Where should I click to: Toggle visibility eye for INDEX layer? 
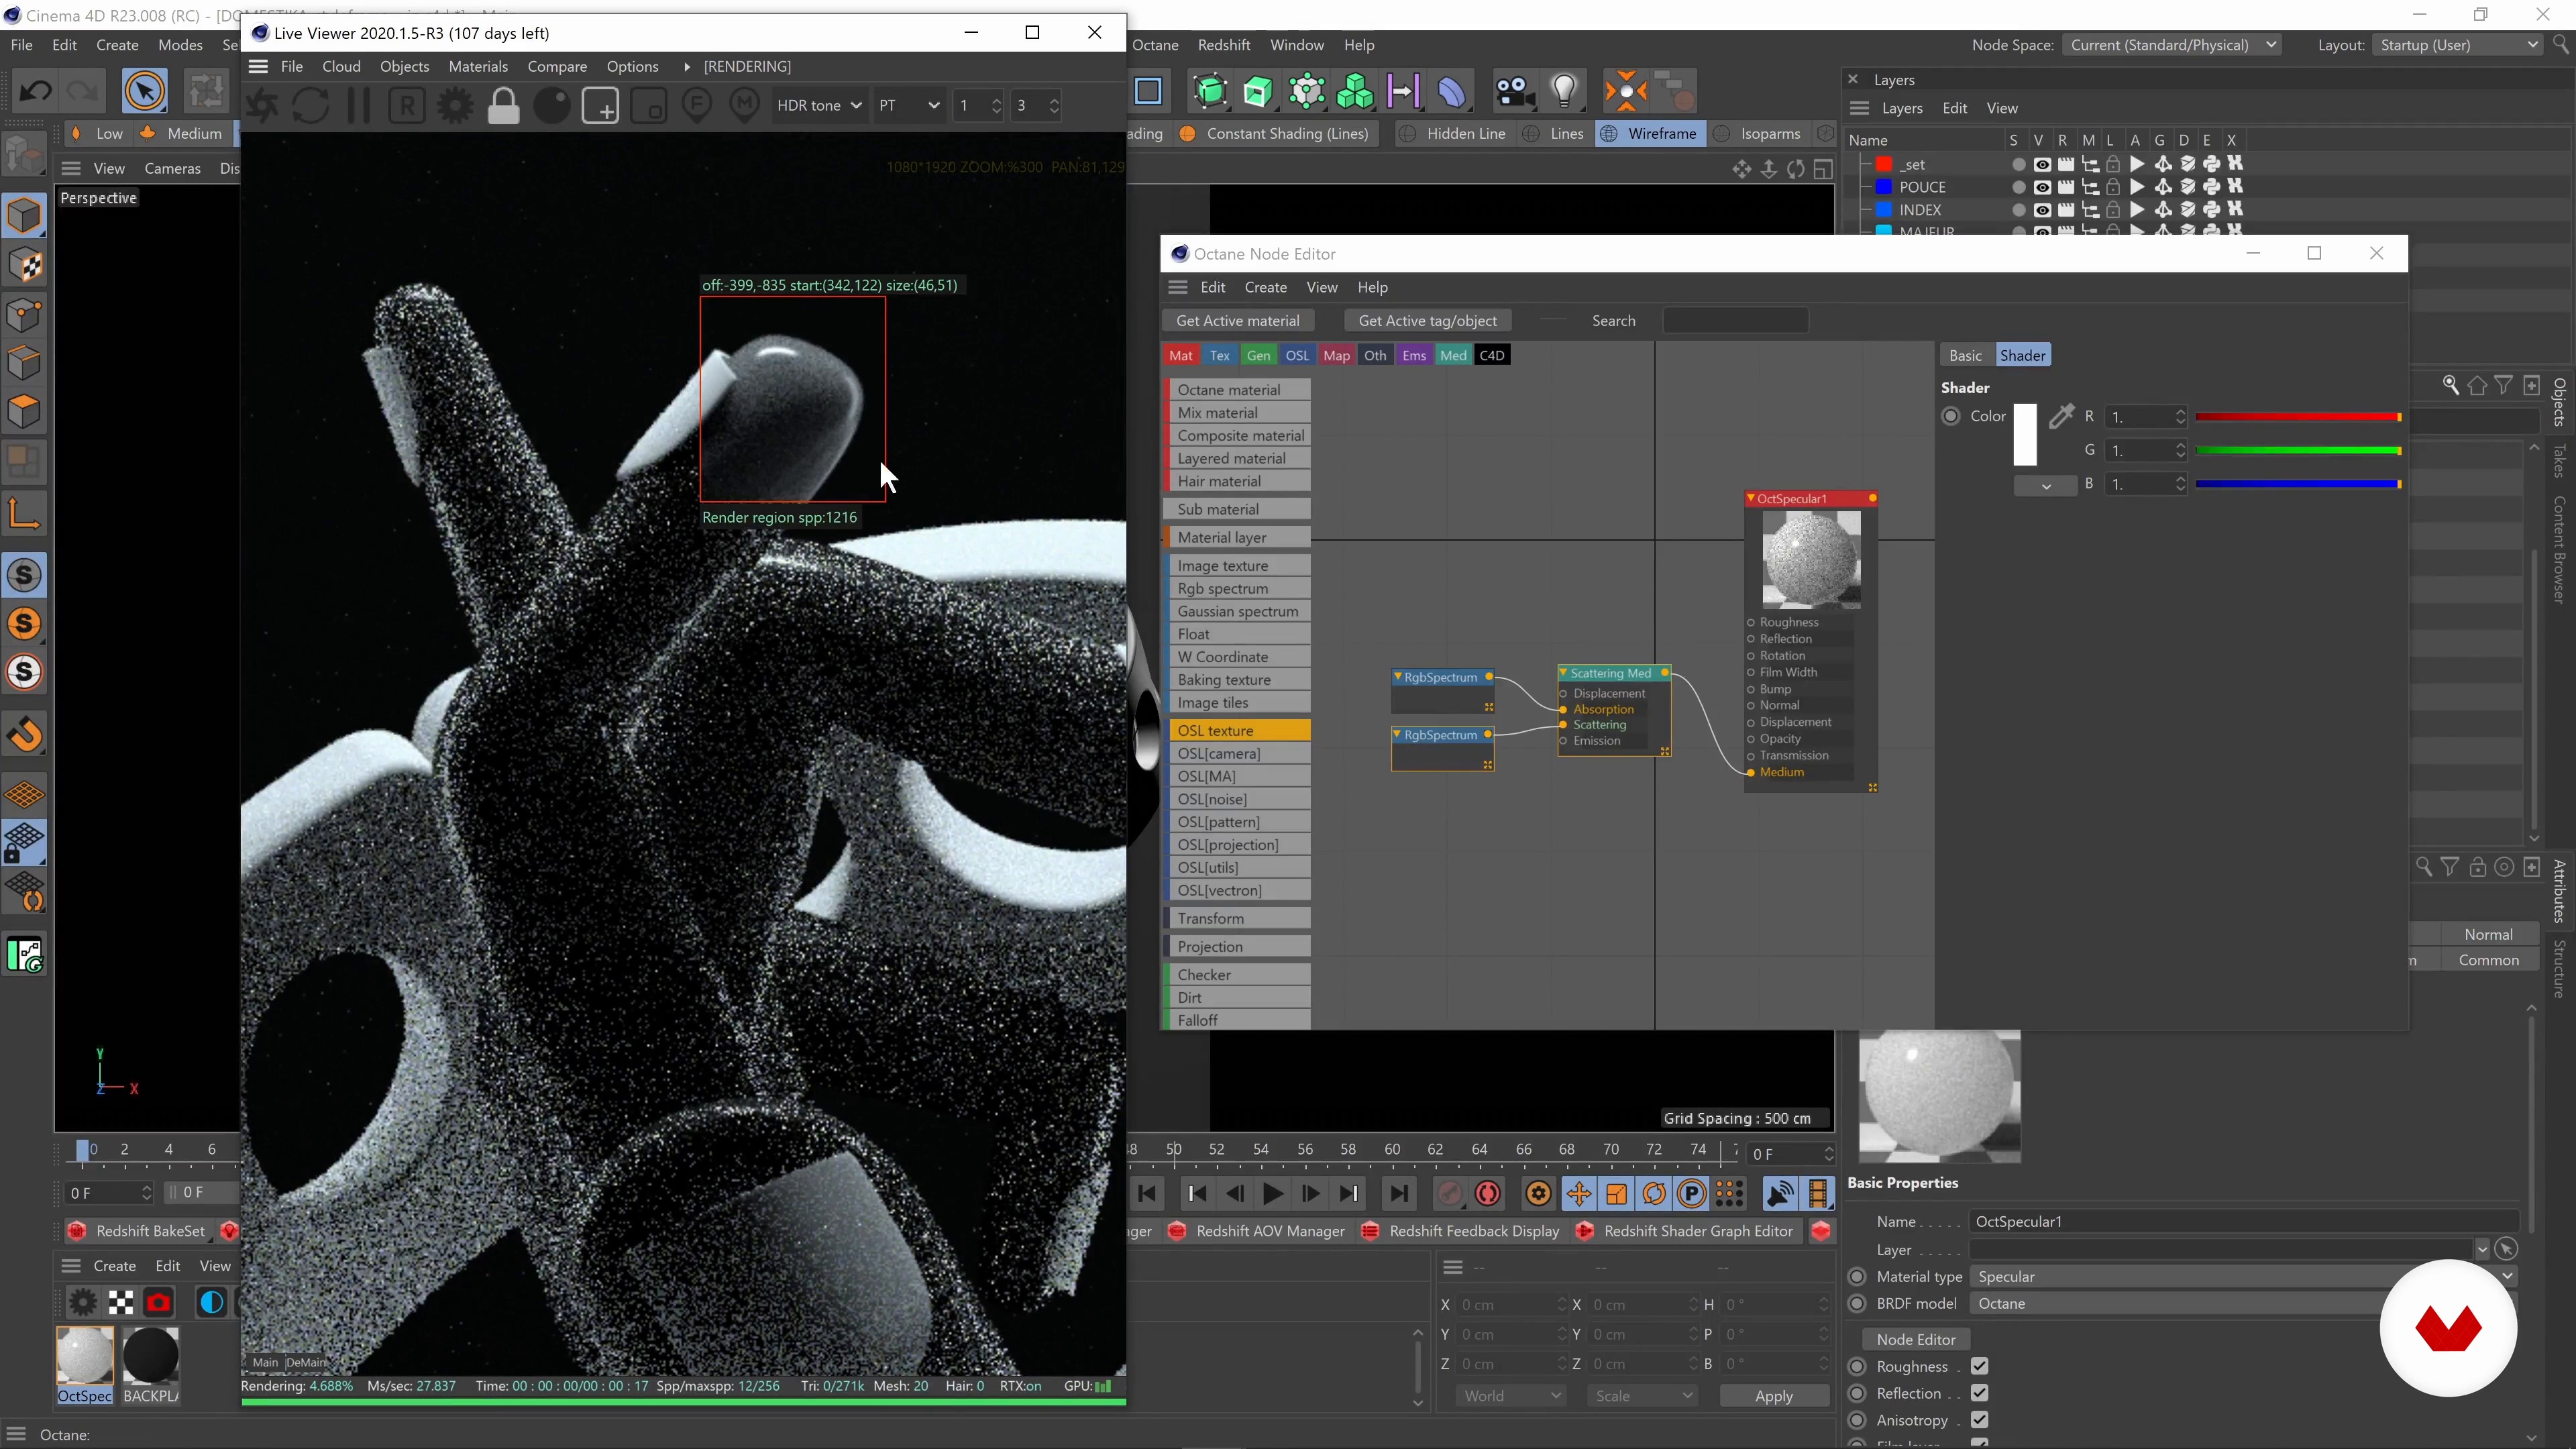point(2042,210)
